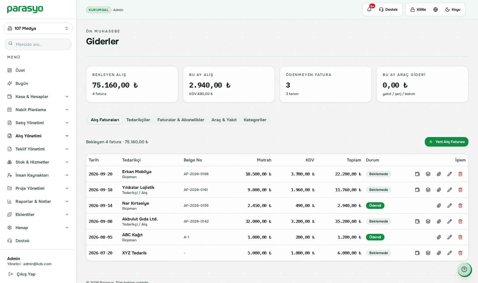Screen dimensions: 478x283
Task: Expand İnsan Kaynakları menu
Action: tap(38, 175)
